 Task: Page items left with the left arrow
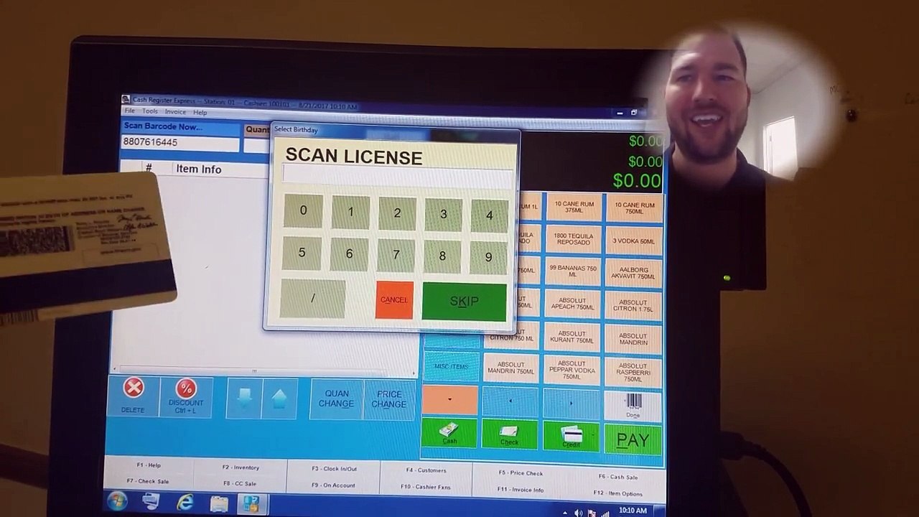click(510, 401)
